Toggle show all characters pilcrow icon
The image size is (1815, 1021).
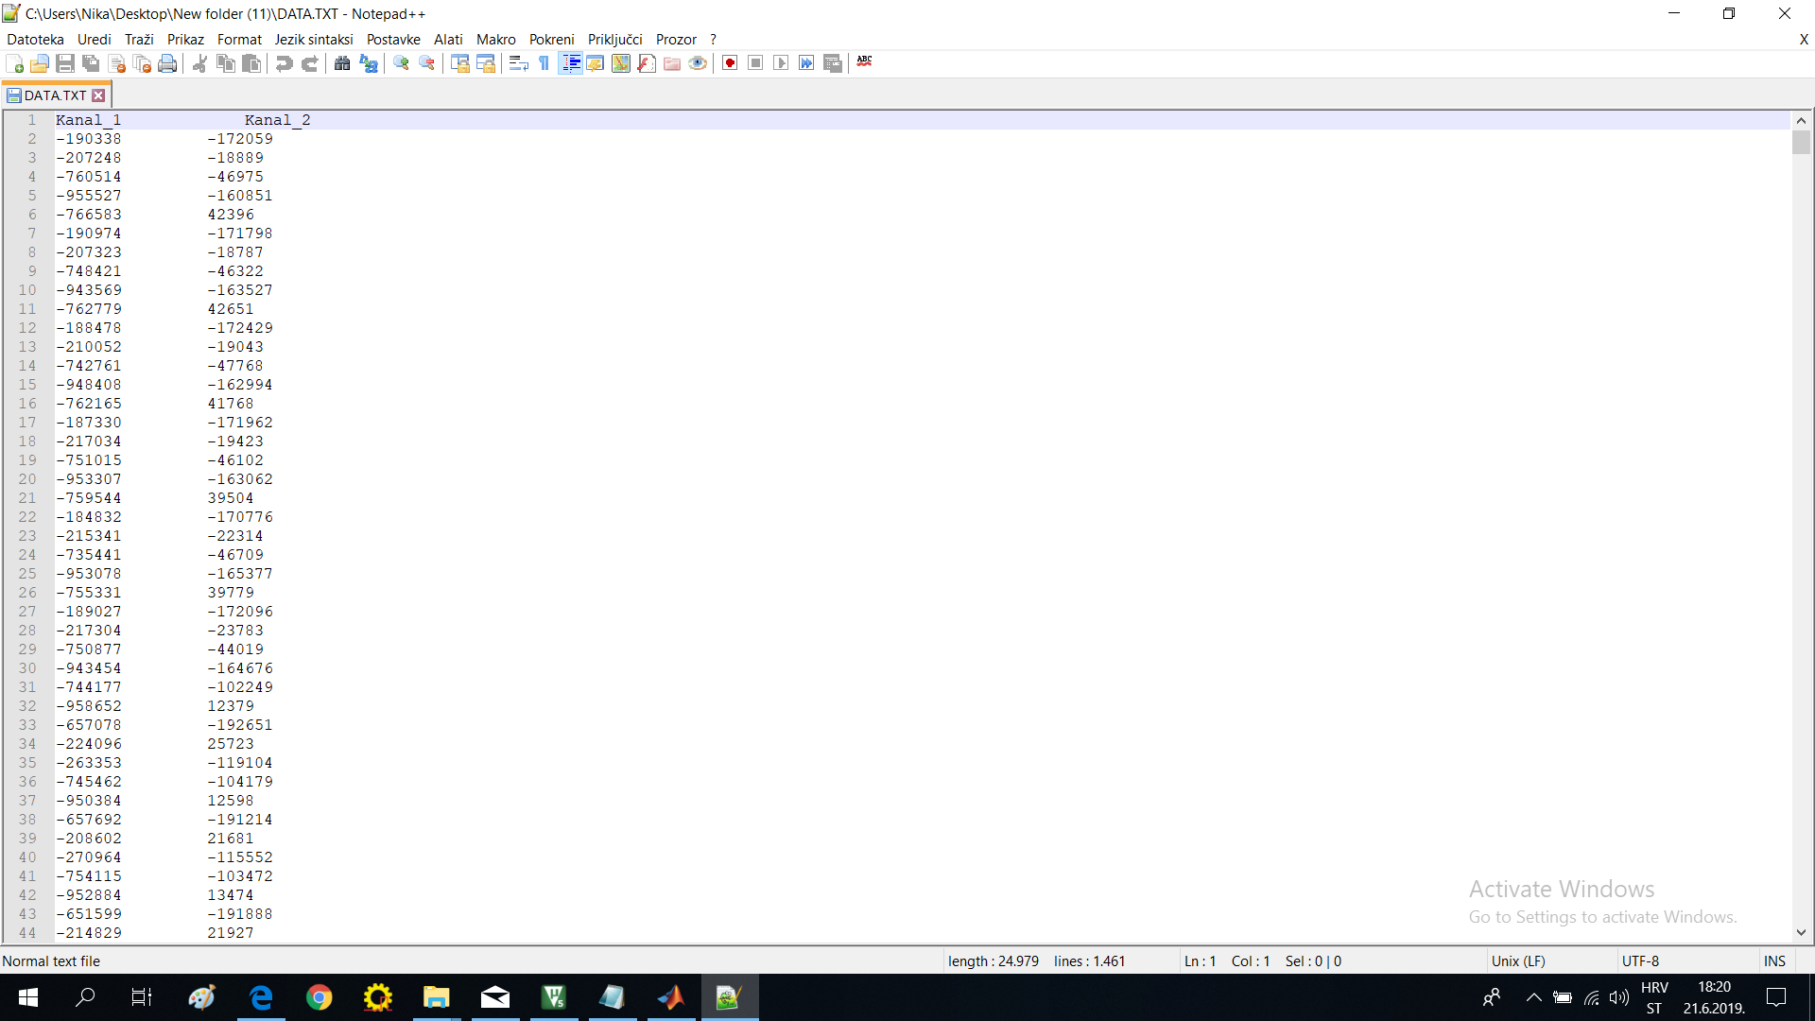point(544,63)
